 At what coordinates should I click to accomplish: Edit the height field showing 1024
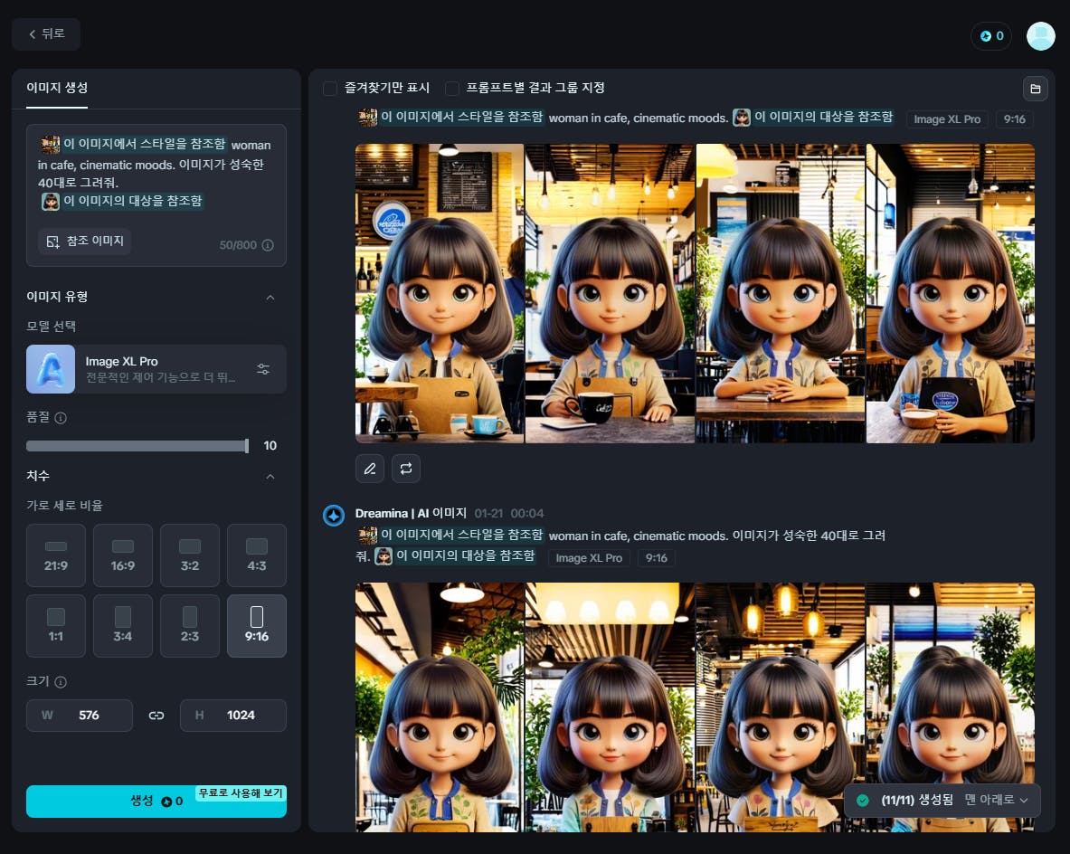coord(232,716)
